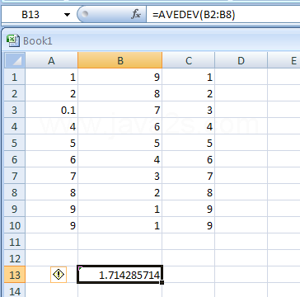Select row 10 header
Image resolution: width=300 pixels, height=297 pixels.
[x=15, y=225]
